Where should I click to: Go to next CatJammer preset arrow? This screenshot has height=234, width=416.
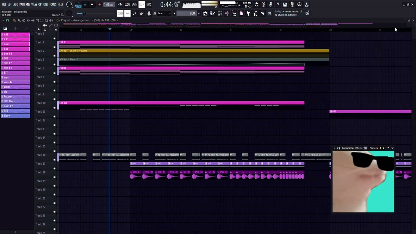coord(383,148)
